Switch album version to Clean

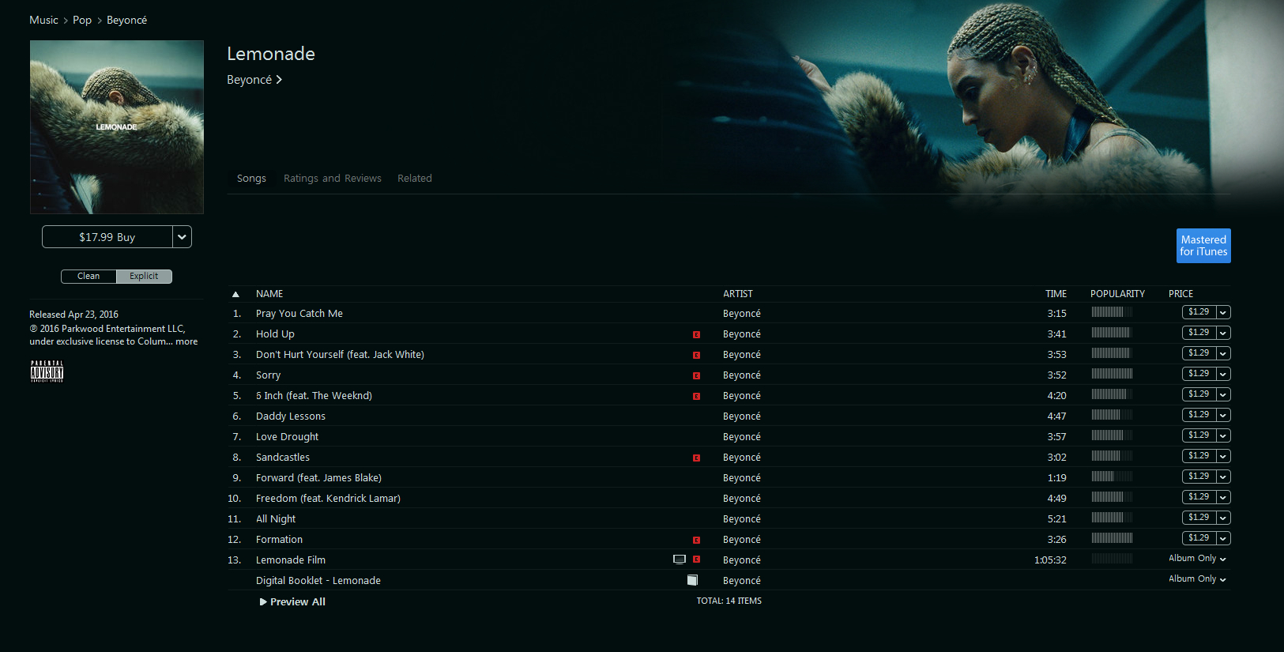[88, 277]
